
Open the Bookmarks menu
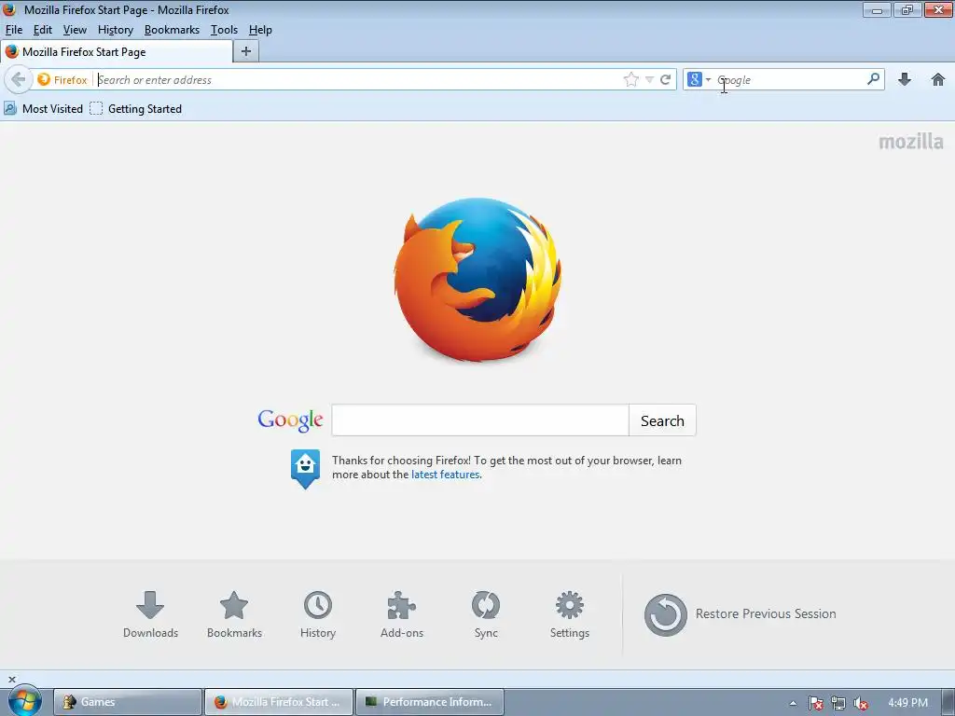point(172,30)
